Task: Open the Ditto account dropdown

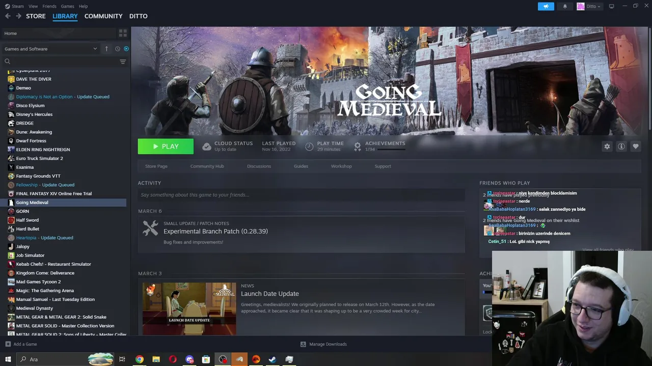Action: pos(589,6)
